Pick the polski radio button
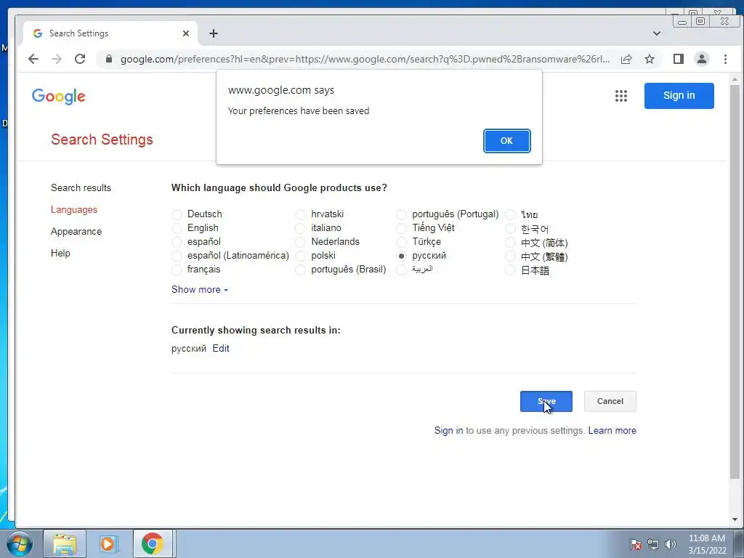The height and width of the screenshot is (558, 744). tap(300, 256)
